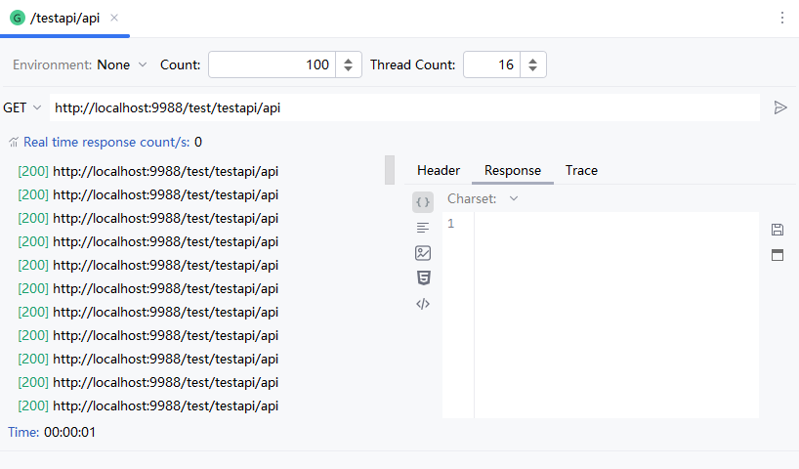Select the image preview icon
799x469 pixels.
point(423,253)
